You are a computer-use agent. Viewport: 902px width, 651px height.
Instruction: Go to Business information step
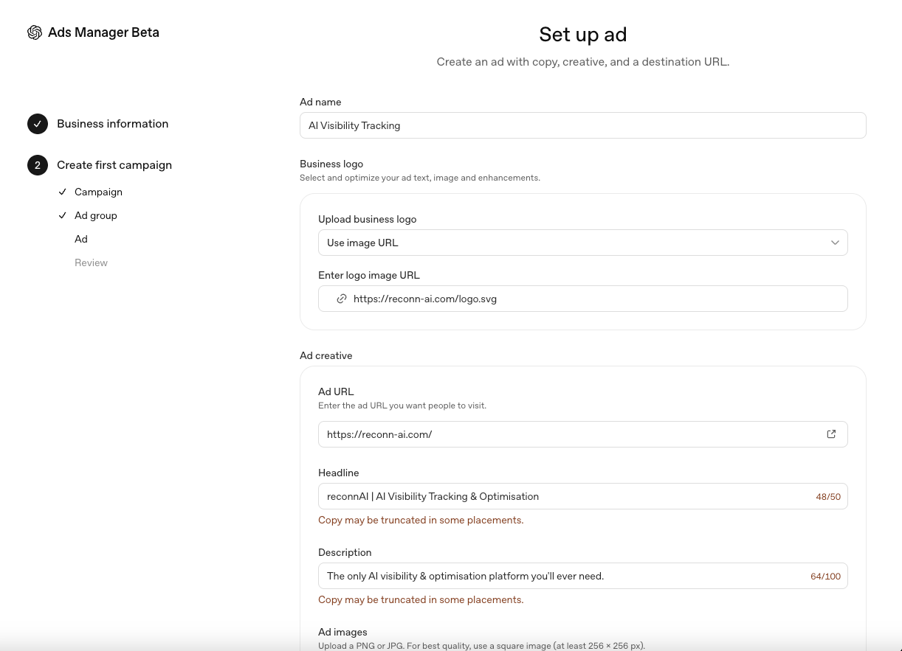pos(113,124)
